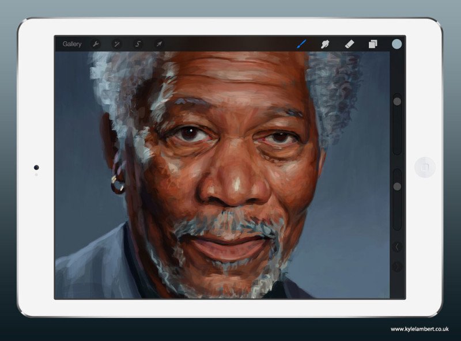Open the Layers panel
The width and height of the screenshot is (461, 341).
(373, 43)
